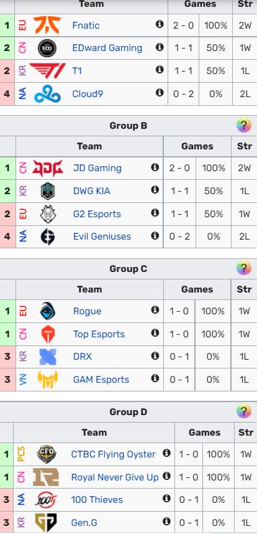The image size is (257, 534).
Task: Open the info icon beside Cloud9
Action: coord(160,92)
